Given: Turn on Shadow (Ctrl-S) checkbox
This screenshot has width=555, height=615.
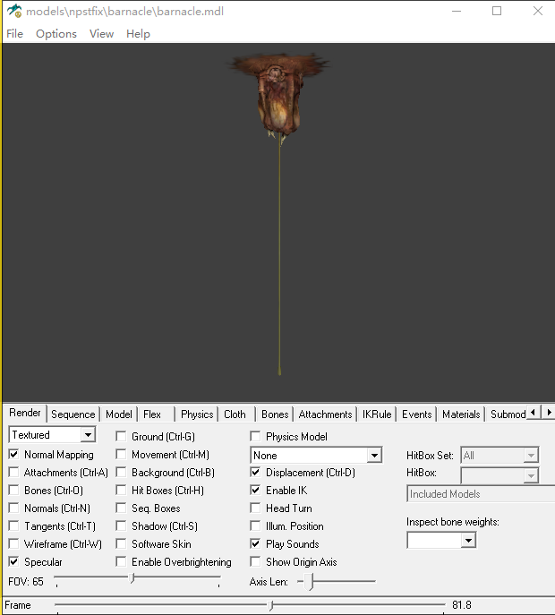Looking at the screenshot, I should [121, 526].
